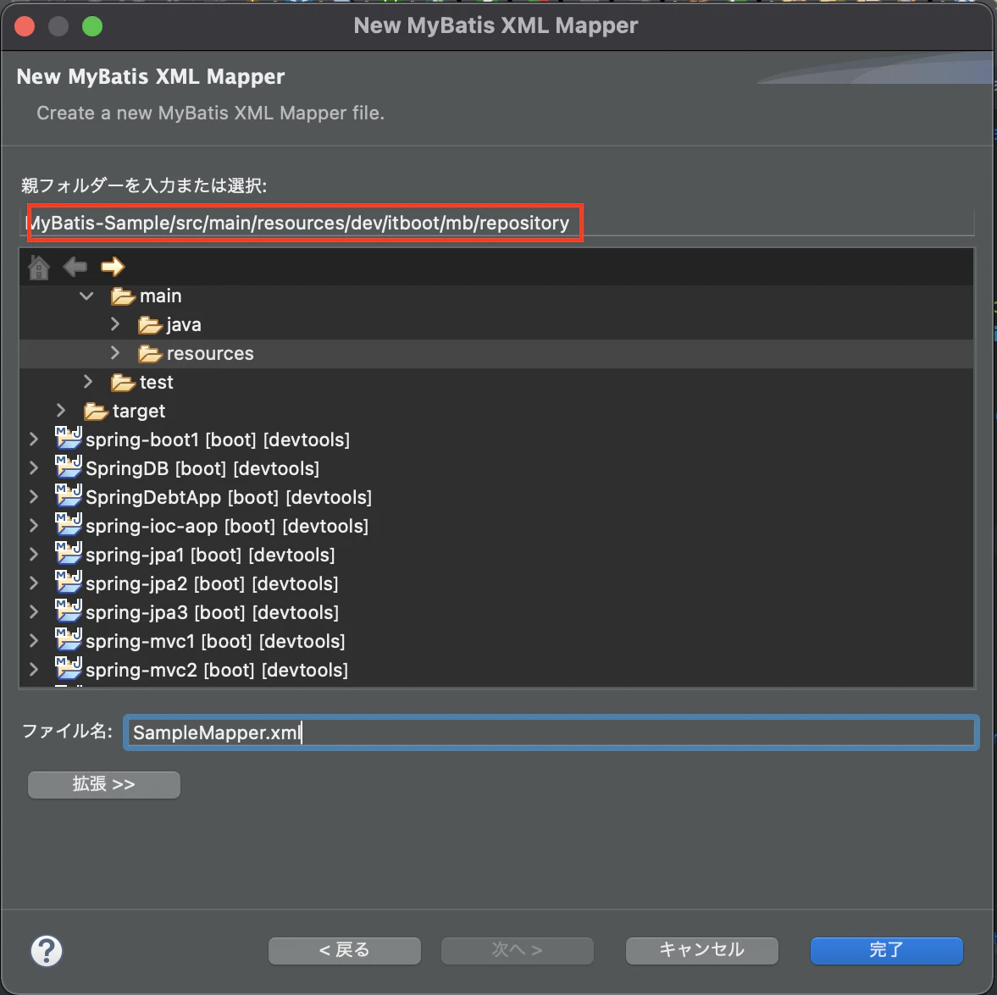Click the spring-jpa2 project icon
This screenshot has height=995, width=997.
[x=68, y=583]
